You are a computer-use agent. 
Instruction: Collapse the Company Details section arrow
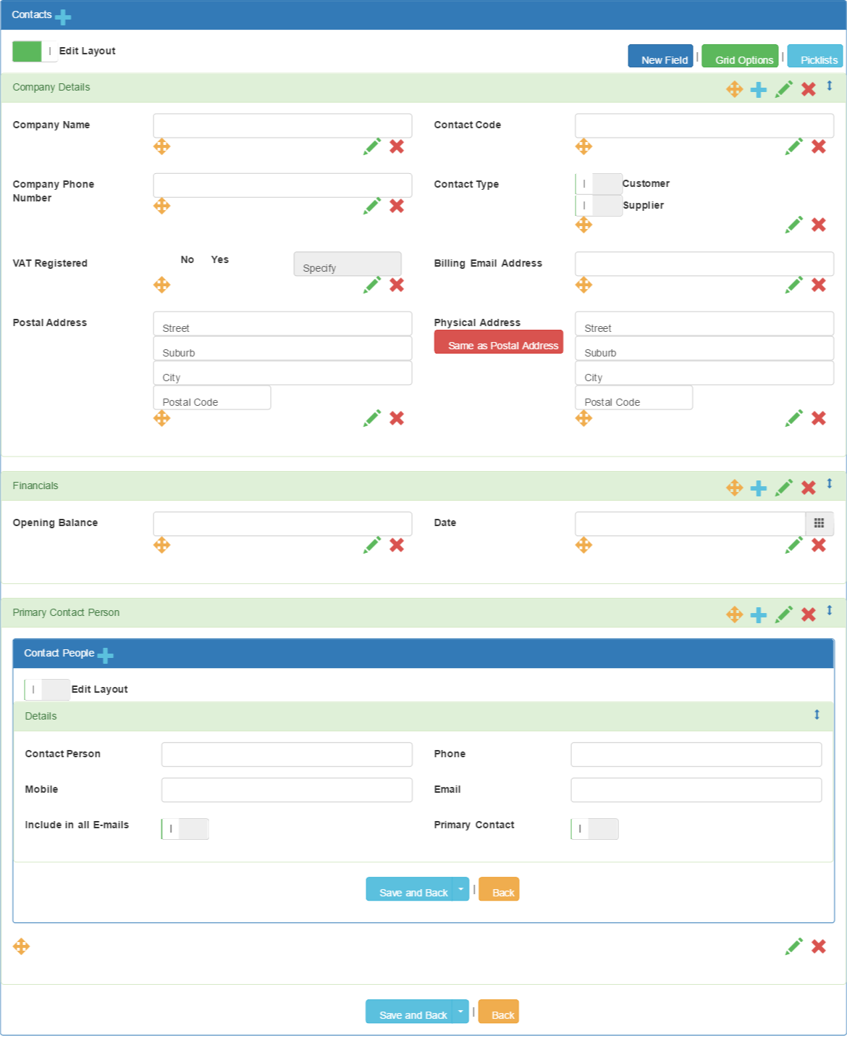(x=830, y=86)
